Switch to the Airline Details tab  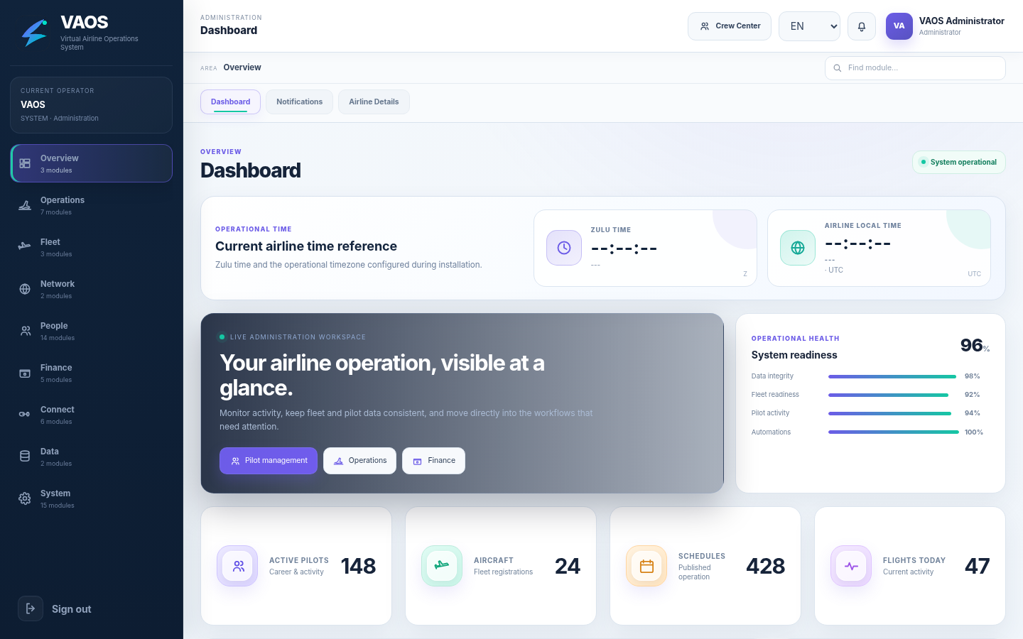(374, 102)
